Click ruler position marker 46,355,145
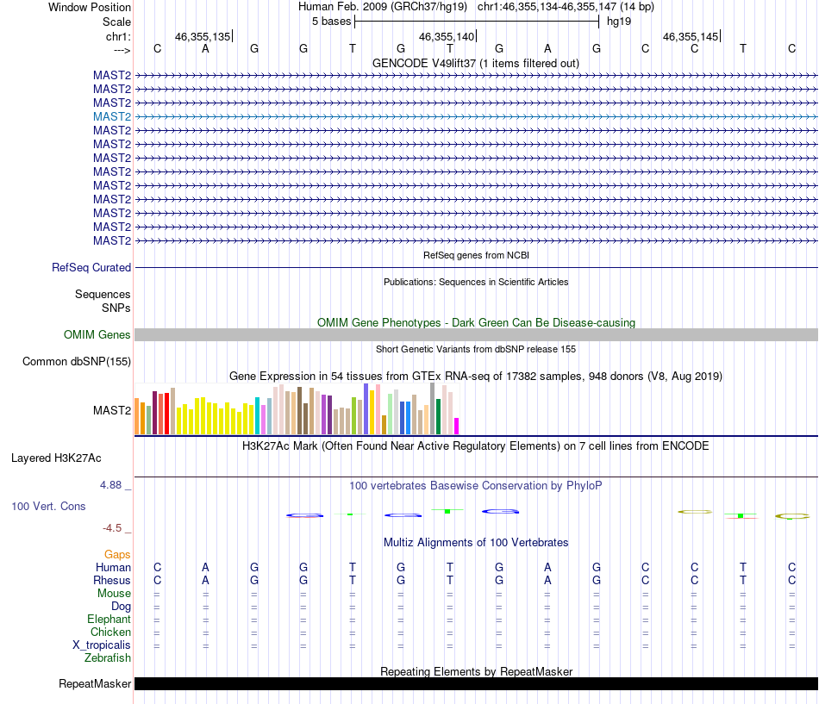 coord(691,36)
